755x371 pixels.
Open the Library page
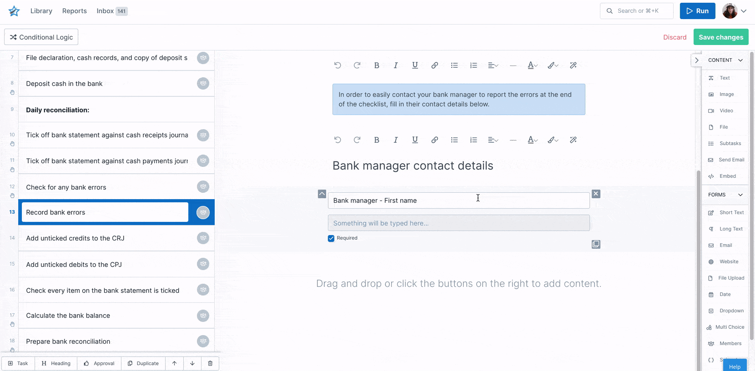pos(41,11)
